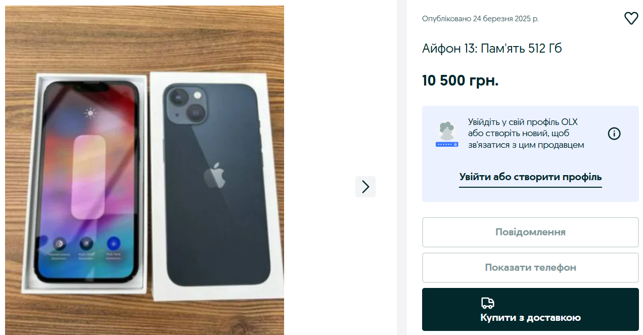Viewport: 643px width, 335px height.
Task: Click the info icon in the login notice
Action: [x=614, y=134]
